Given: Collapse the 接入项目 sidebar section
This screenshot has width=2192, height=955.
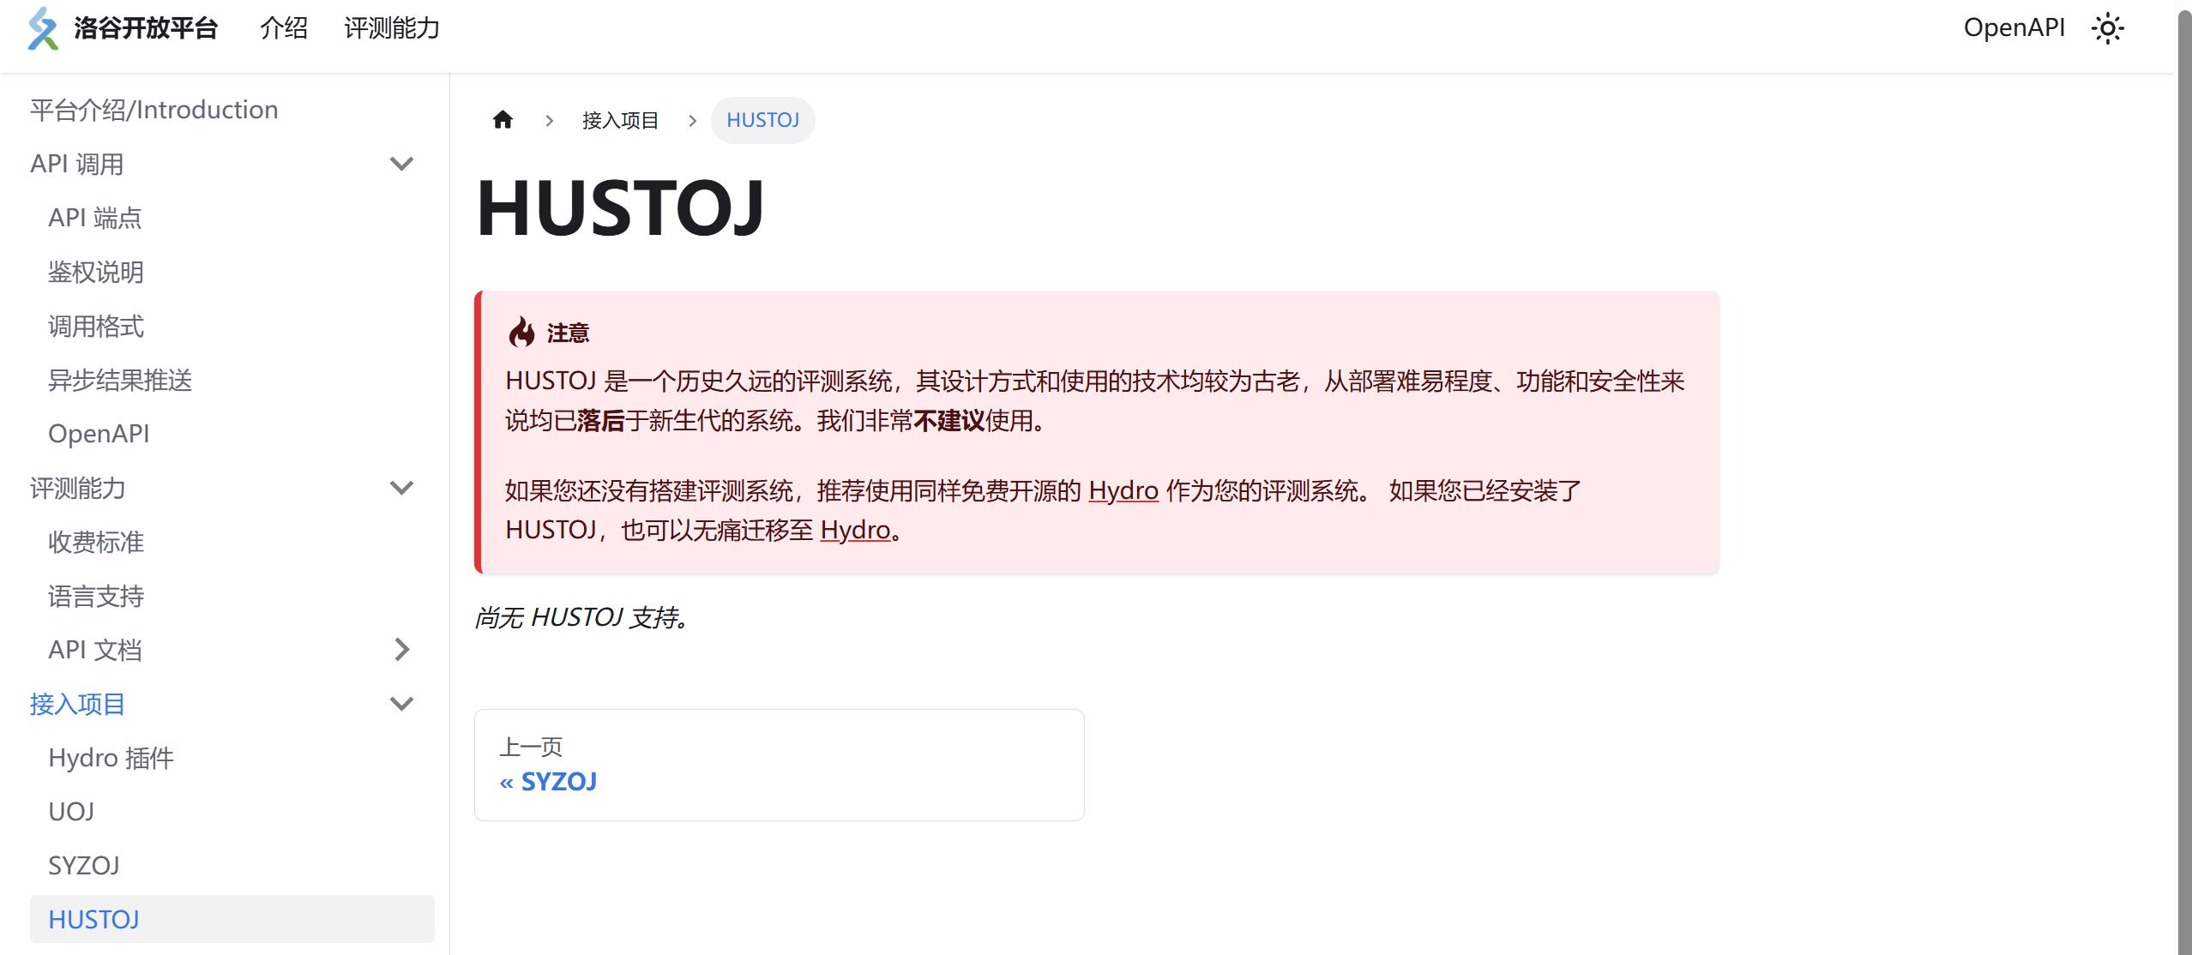Looking at the screenshot, I should point(401,704).
